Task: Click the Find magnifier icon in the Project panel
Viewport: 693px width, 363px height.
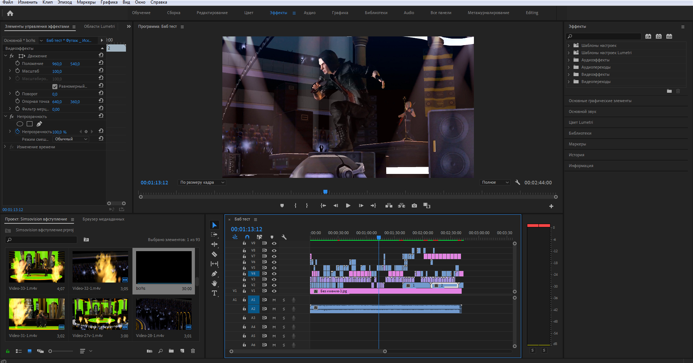Action: (161, 351)
